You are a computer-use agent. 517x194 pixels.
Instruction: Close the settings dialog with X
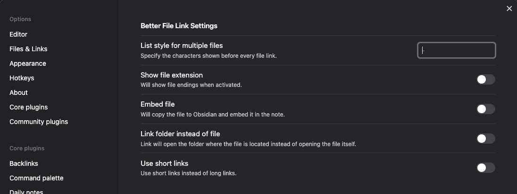click(x=509, y=8)
